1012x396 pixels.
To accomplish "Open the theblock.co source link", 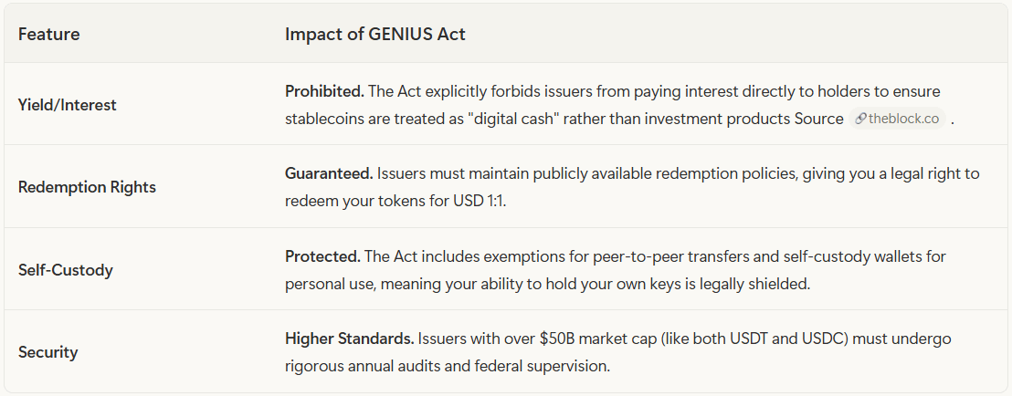I will 898,120.
